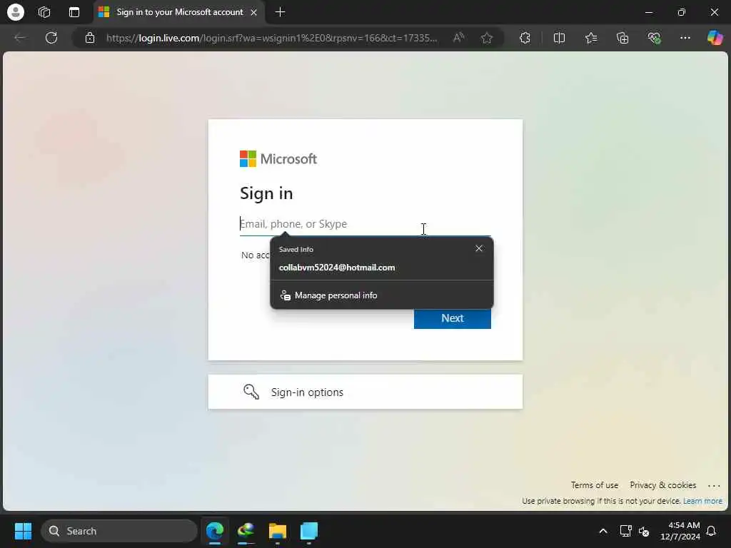Follow the Learn more link
This screenshot has width=731, height=548.
click(702, 501)
